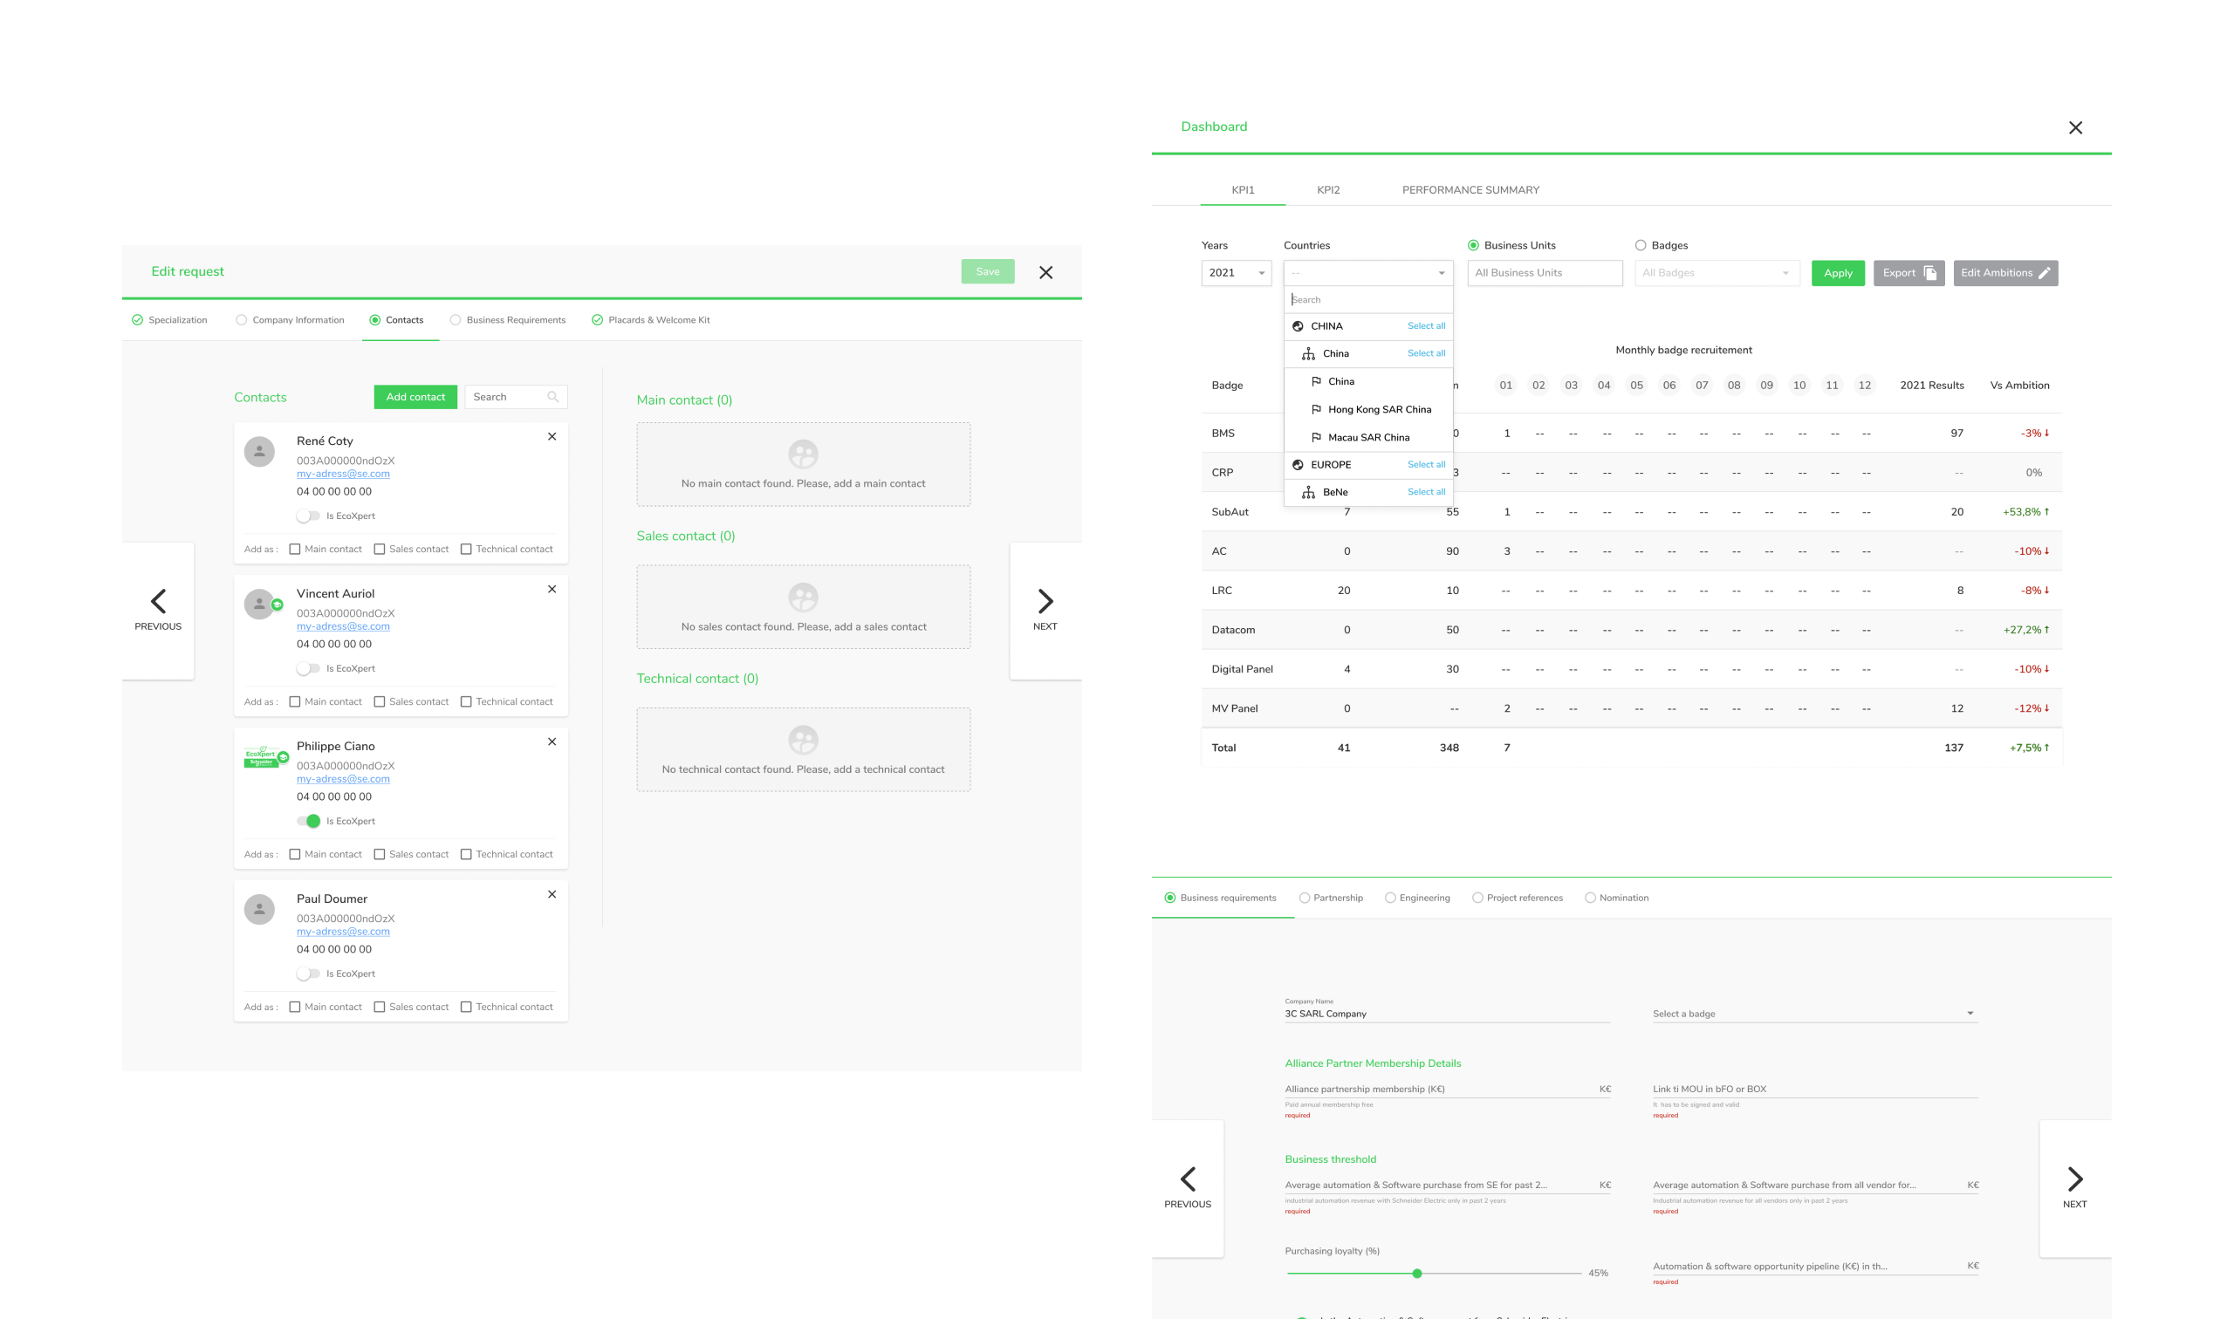Viewport: 2234px width, 1319px height.
Task: Click the hierarchy icon next to BeNe
Action: click(x=1309, y=492)
